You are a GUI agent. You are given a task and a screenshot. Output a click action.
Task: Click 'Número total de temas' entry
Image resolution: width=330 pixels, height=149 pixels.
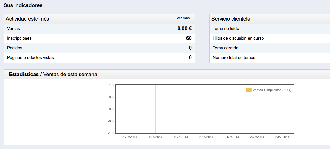(234, 58)
